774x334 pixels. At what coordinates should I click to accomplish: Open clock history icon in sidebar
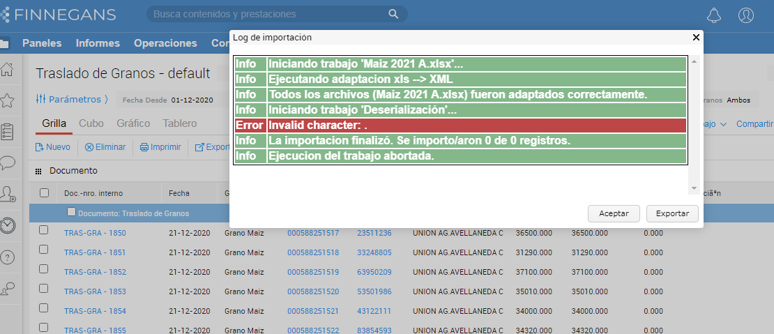tap(8, 225)
